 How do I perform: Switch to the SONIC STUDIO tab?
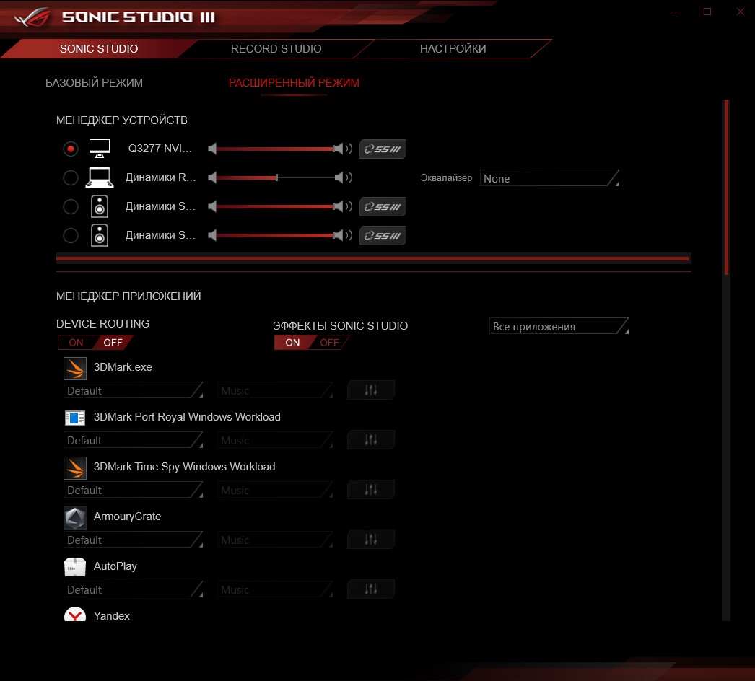[99, 48]
